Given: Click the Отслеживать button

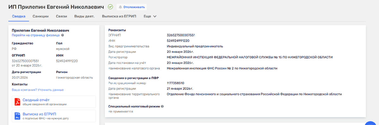Looking at the screenshot, I should (x=132, y=7).
